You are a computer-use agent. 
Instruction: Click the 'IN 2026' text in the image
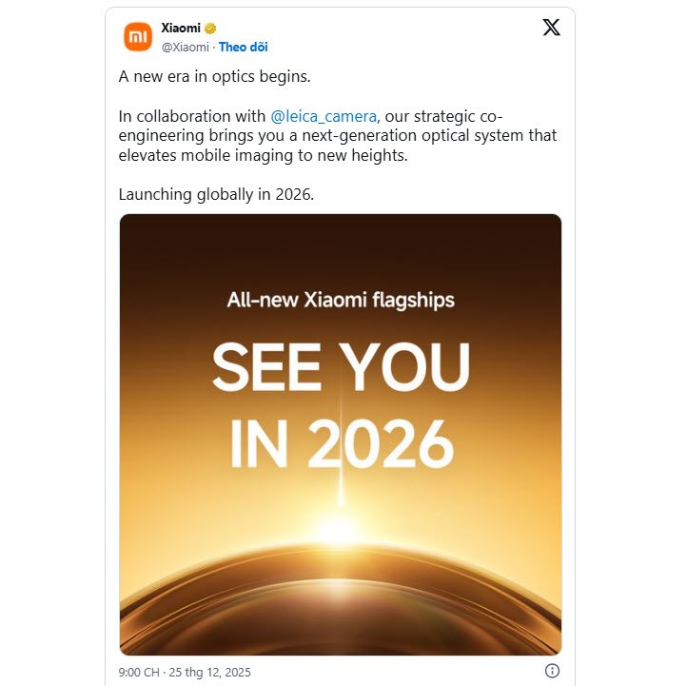coord(341,441)
